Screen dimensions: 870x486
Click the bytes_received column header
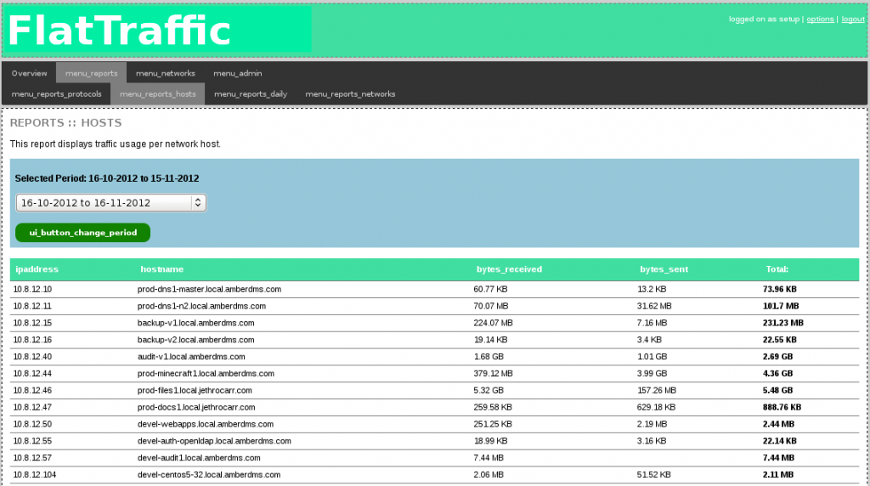click(x=509, y=269)
